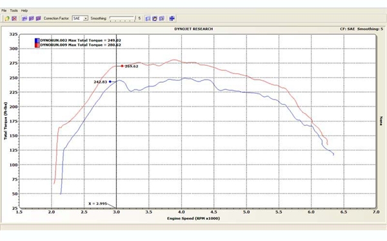Click the icon right of the hand tool
387x241 pixels.
(x=162, y=19)
